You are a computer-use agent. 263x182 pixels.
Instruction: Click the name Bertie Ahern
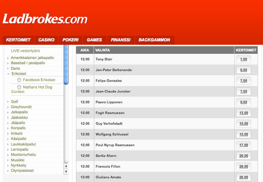click(106, 156)
